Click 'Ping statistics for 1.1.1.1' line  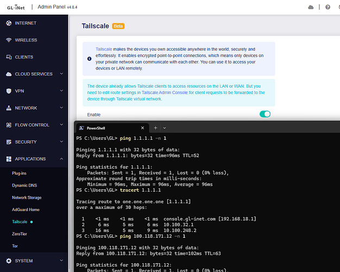[x=114, y=167]
